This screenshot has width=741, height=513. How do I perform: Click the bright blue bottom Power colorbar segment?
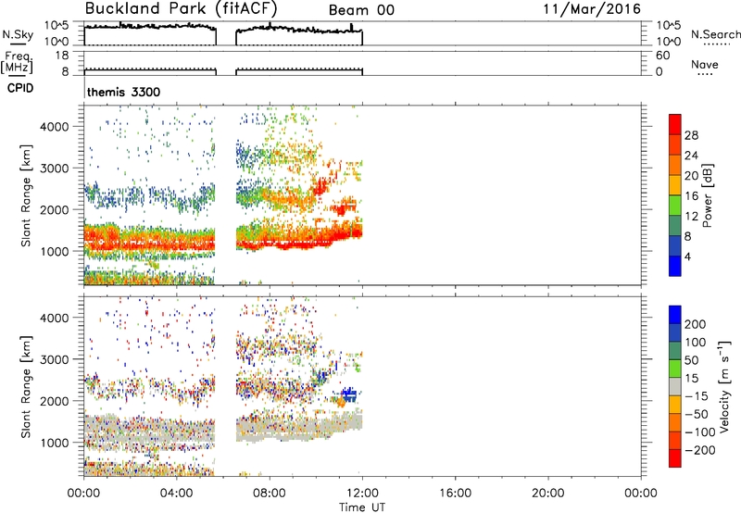(675, 266)
